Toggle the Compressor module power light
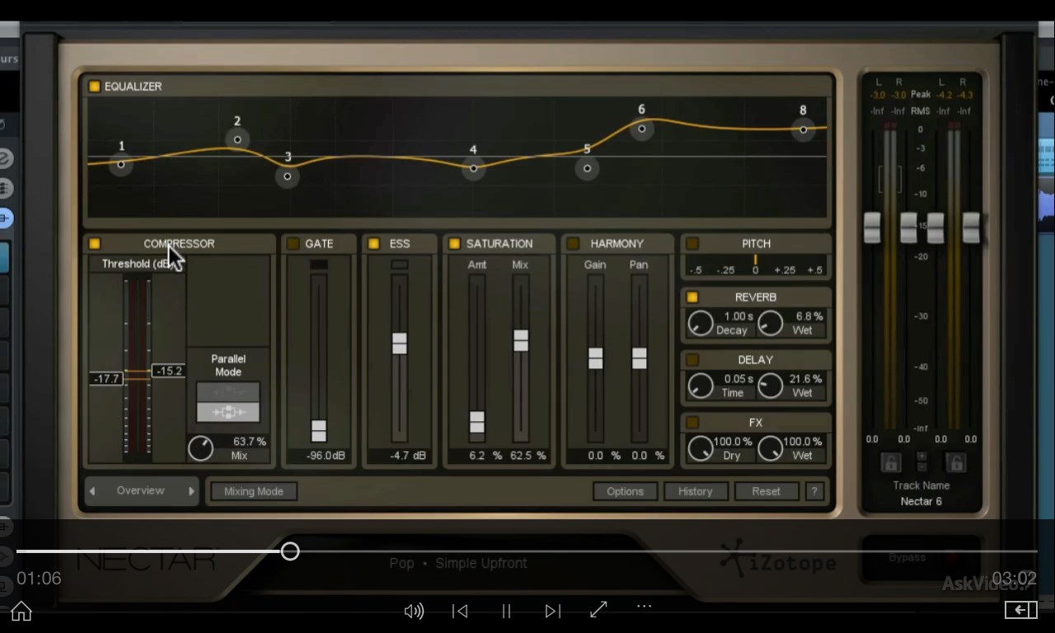The width and height of the screenshot is (1055, 633). click(94, 243)
